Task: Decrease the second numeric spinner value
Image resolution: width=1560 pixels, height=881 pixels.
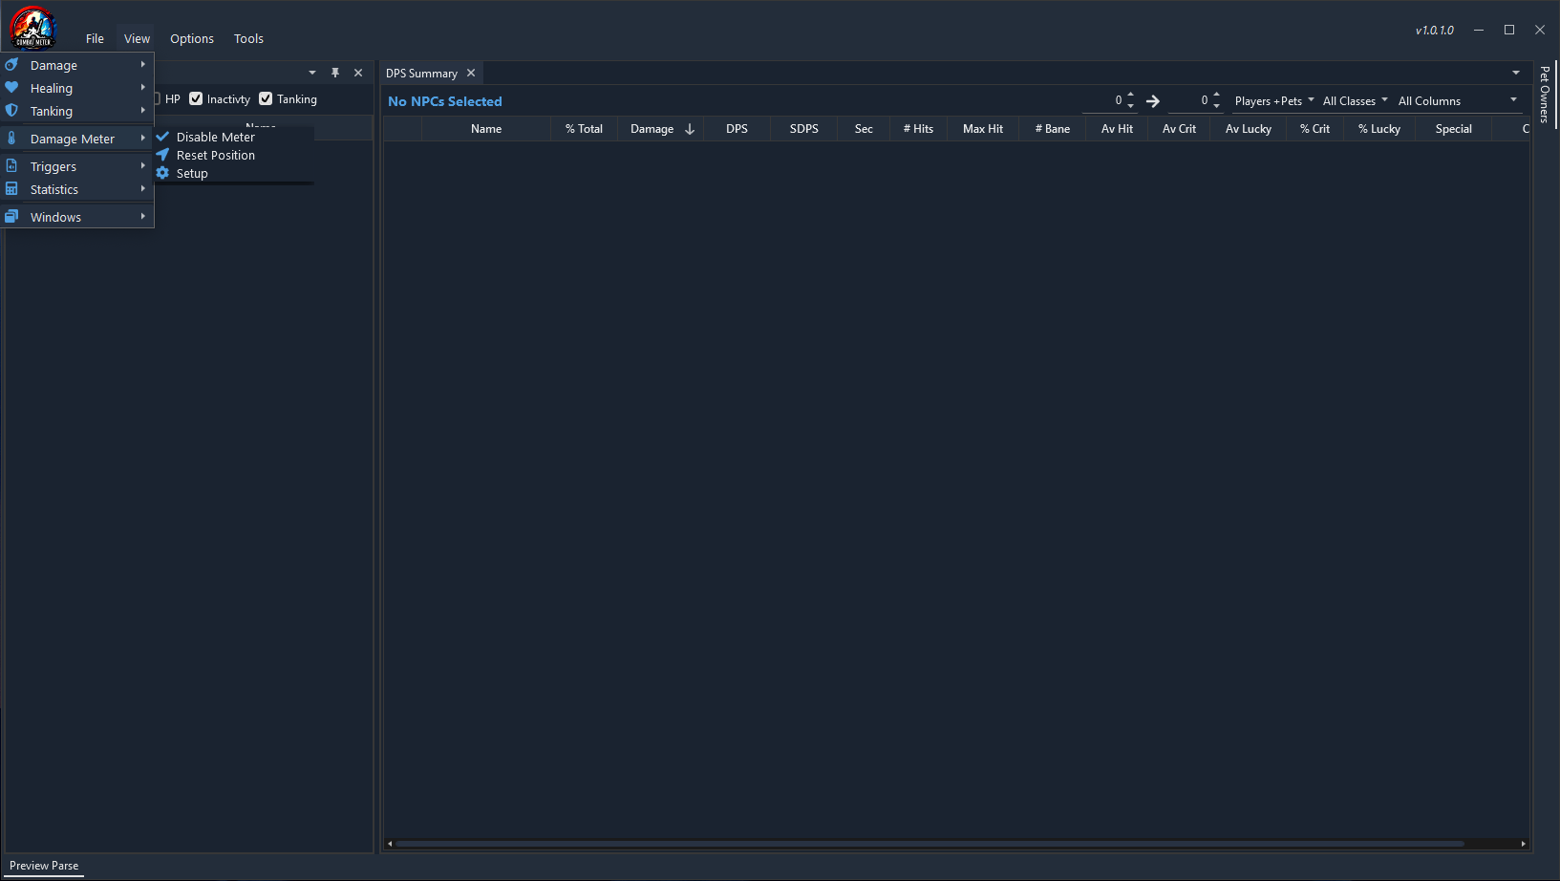Action: (x=1216, y=106)
